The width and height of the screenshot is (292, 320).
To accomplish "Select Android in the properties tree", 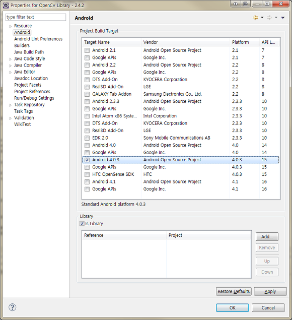I will (x=22, y=32).
